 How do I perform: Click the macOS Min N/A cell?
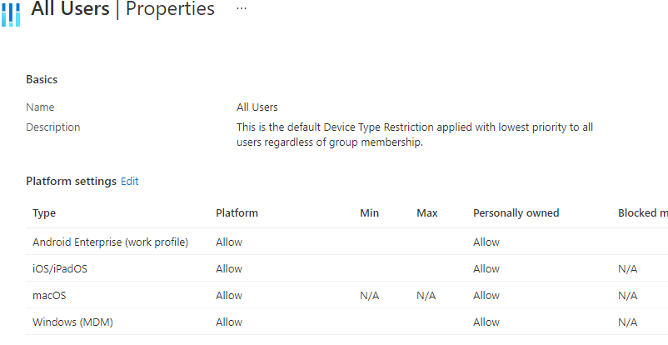[369, 295]
